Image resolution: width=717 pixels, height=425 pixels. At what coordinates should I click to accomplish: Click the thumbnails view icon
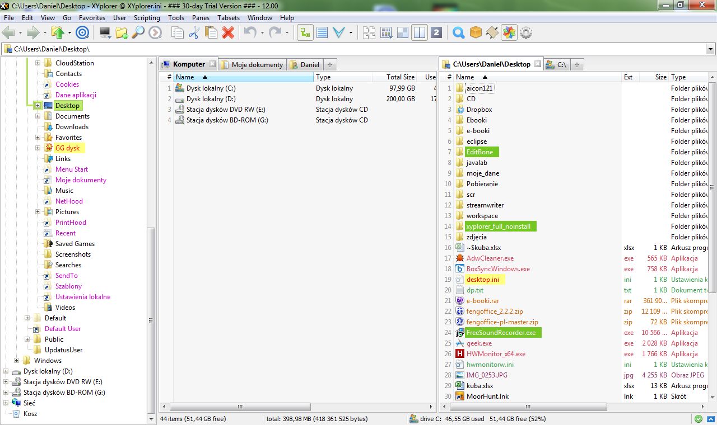(386, 32)
